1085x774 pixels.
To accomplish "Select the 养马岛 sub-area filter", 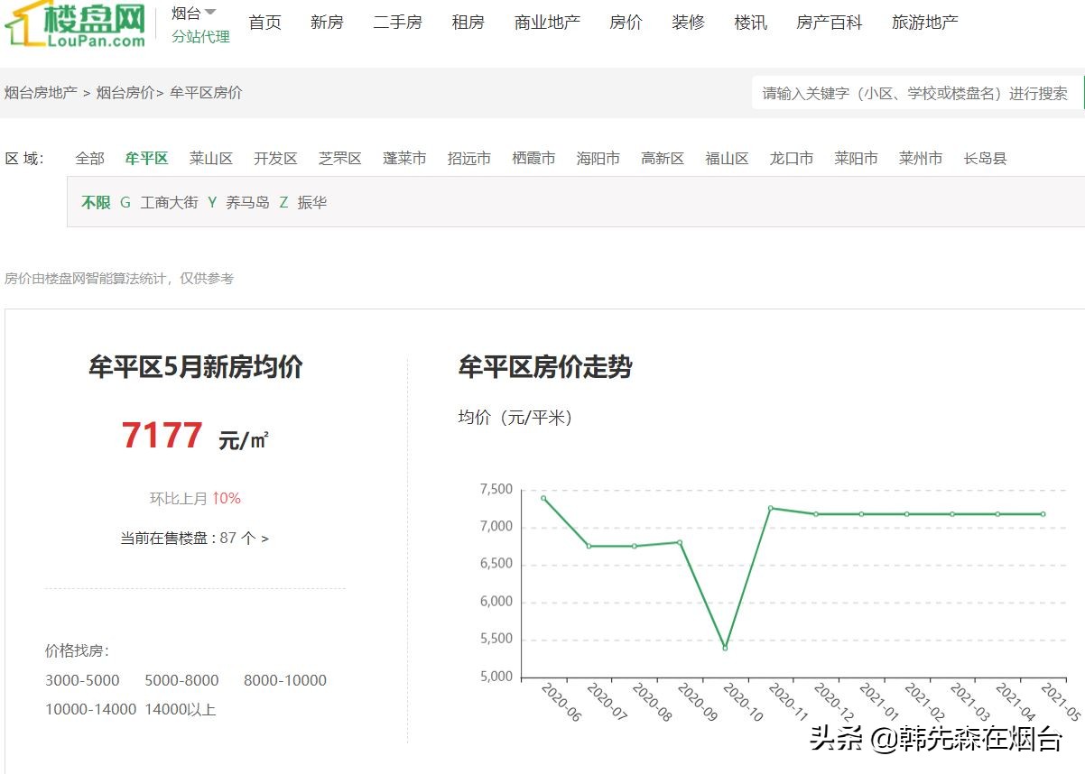I will click(246, 202).
